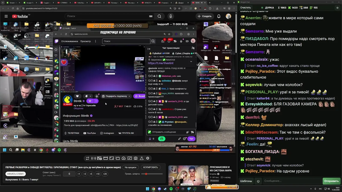
Task: Add +3 minutes to split
Action: point(85,174)
